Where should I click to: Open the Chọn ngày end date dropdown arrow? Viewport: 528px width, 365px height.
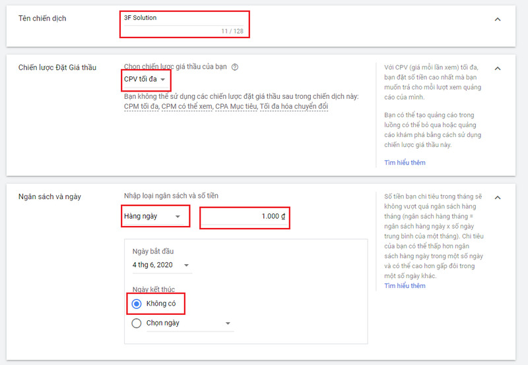228,323
